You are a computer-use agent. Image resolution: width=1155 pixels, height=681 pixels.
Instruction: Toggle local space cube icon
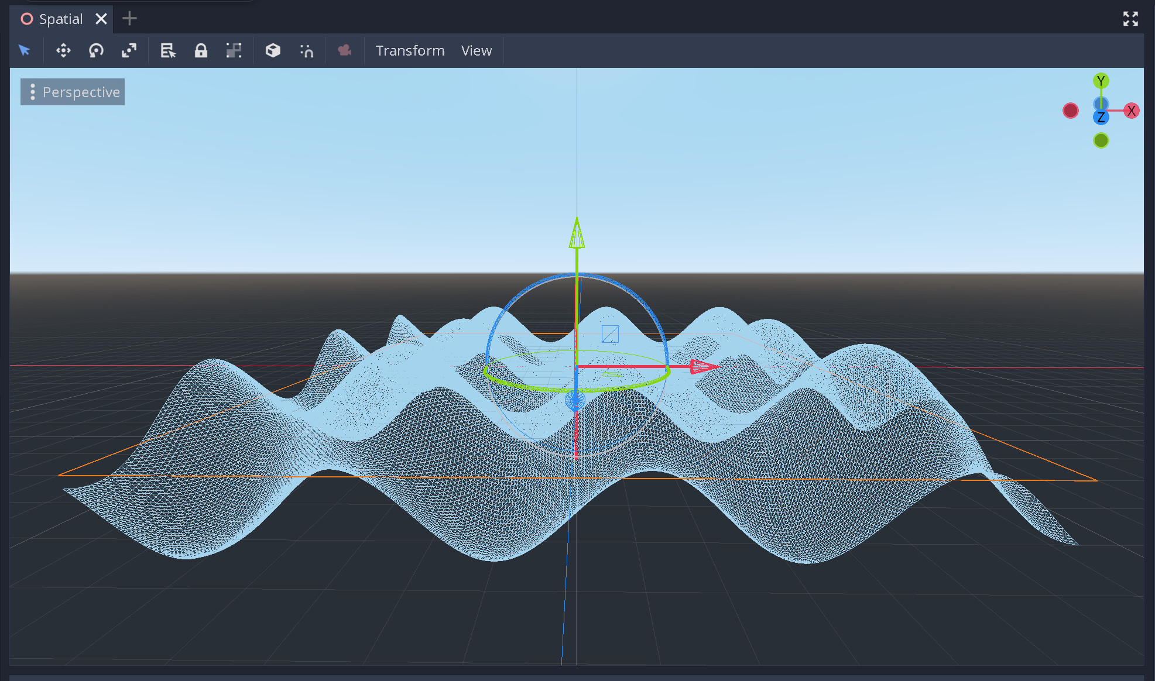(x=273, y=50)
